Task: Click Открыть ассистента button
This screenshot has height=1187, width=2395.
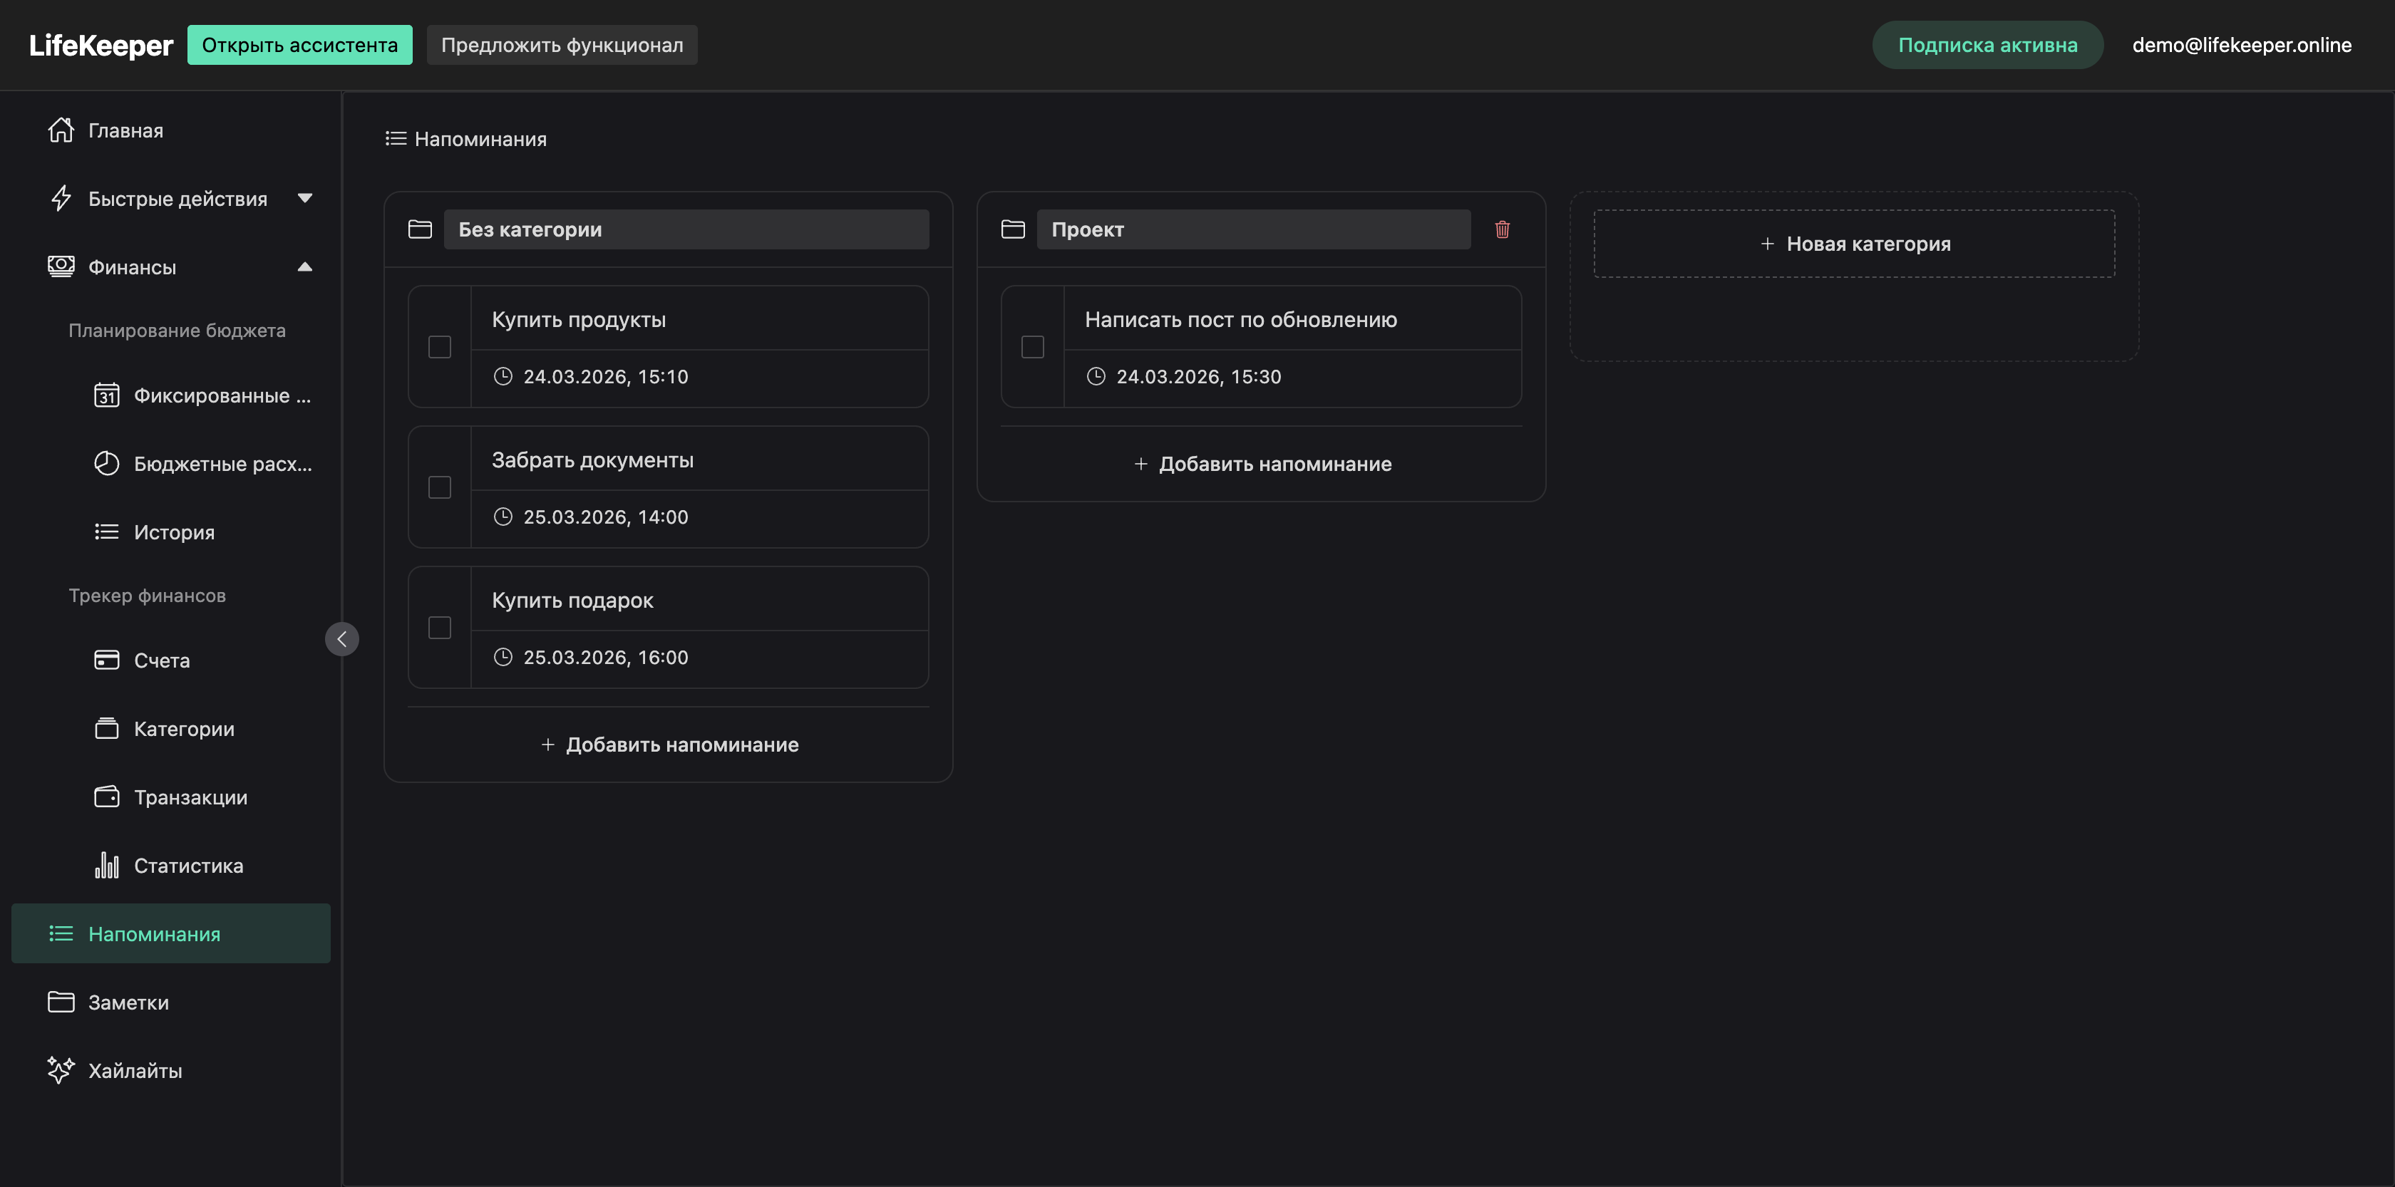Action: tap(299, 45)
